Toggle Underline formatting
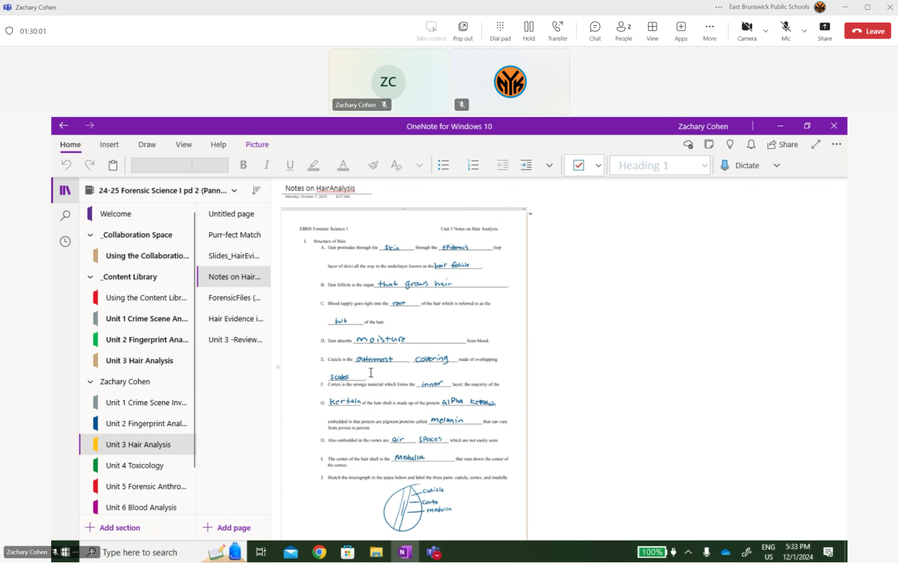898x563 pixels. pyautogui.click(x=290, y=165)
